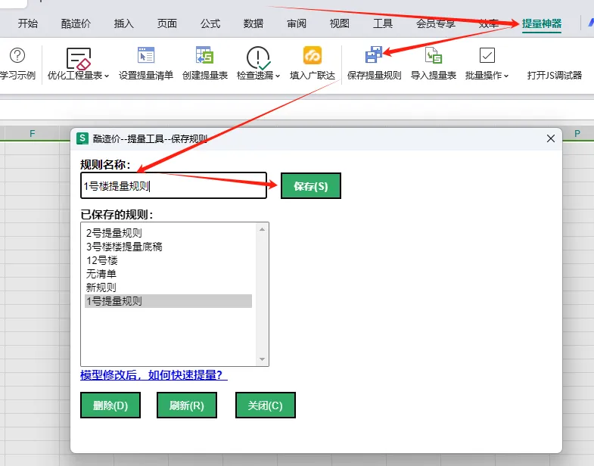Expand the 检查遗漏 dropdown arrow

[278, 76]
